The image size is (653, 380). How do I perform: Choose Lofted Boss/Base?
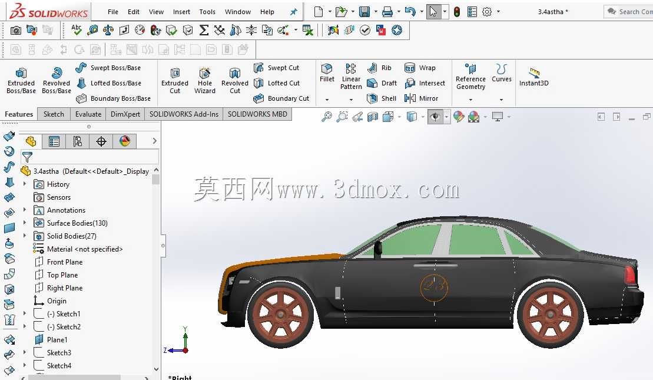tap(109, 83)
